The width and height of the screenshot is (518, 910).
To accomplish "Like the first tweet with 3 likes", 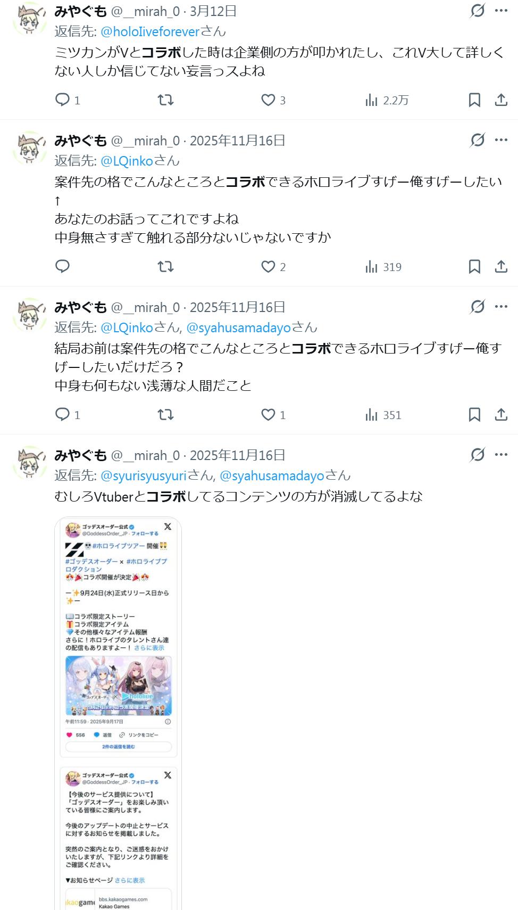I will click(x=268, y=100).
